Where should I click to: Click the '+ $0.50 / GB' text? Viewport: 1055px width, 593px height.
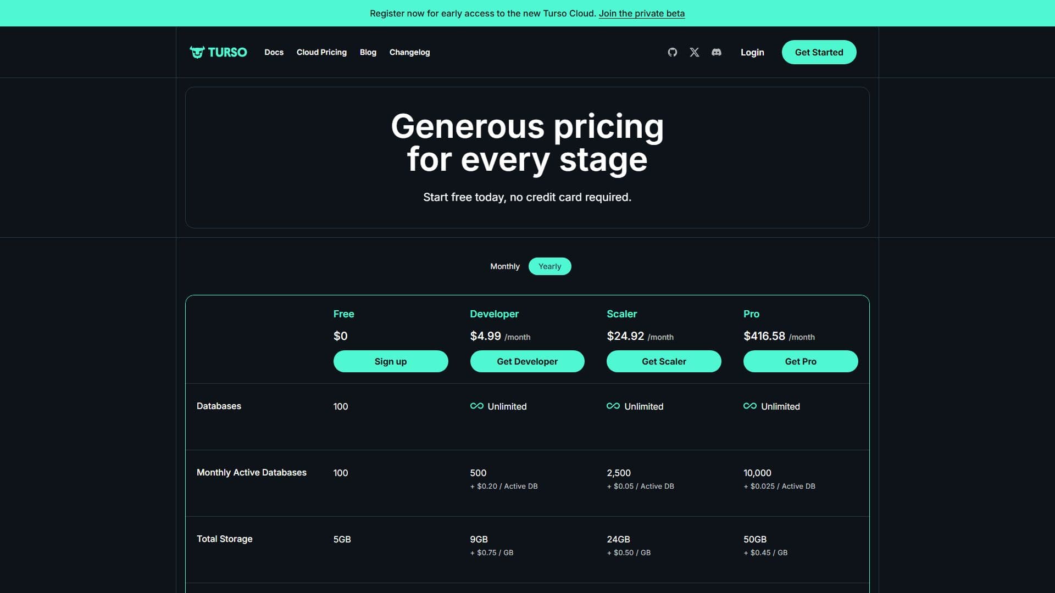click(629, 553)
